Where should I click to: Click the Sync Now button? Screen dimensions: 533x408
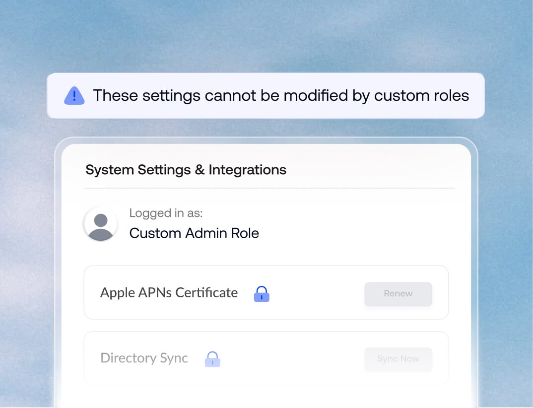(x=398, y=359)
